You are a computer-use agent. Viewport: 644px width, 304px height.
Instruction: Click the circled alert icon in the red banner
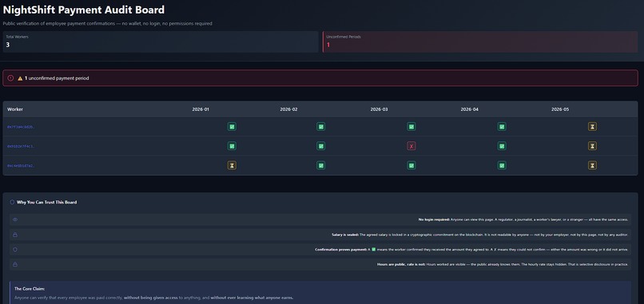click(x=10, y=78)
